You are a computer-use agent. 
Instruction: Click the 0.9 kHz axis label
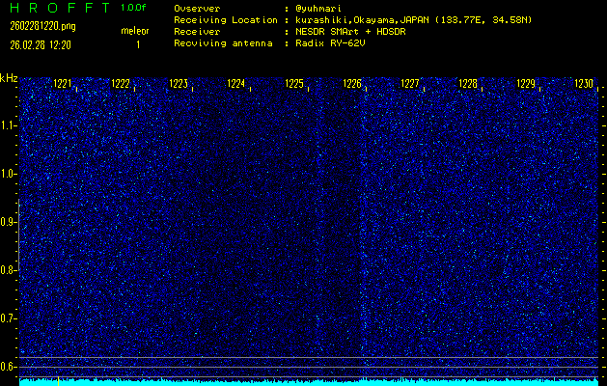8,222
